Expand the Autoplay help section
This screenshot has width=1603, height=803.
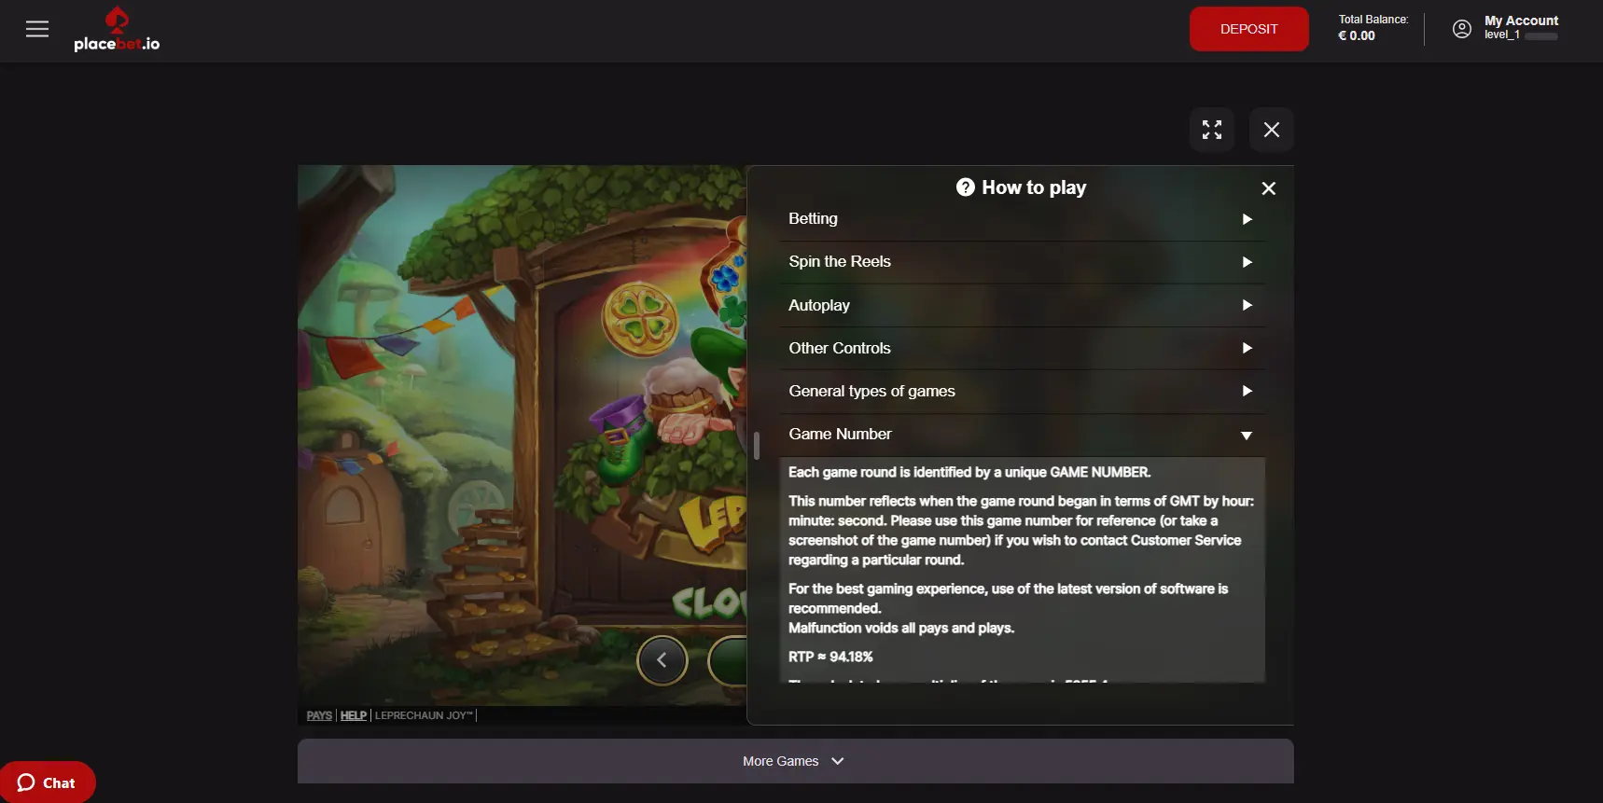[x=1022, y=305]
